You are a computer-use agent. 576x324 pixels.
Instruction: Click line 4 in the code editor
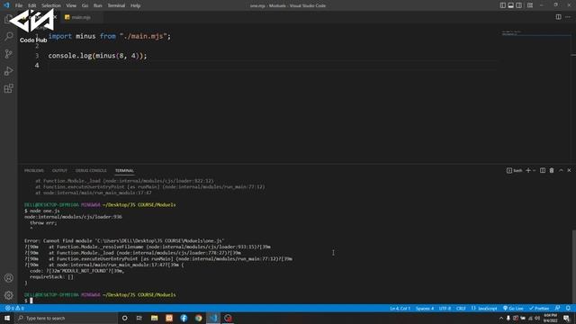[x=272, y=66]
